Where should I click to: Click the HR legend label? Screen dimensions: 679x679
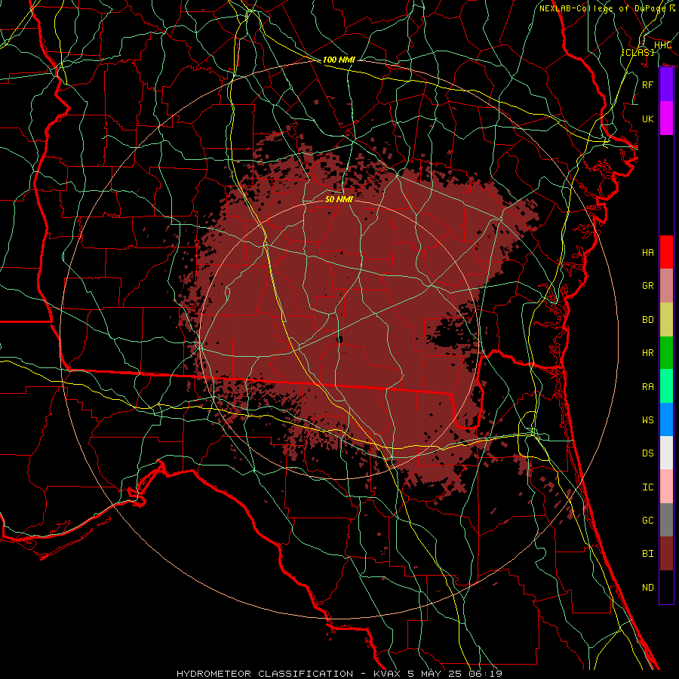click(648, 353)
